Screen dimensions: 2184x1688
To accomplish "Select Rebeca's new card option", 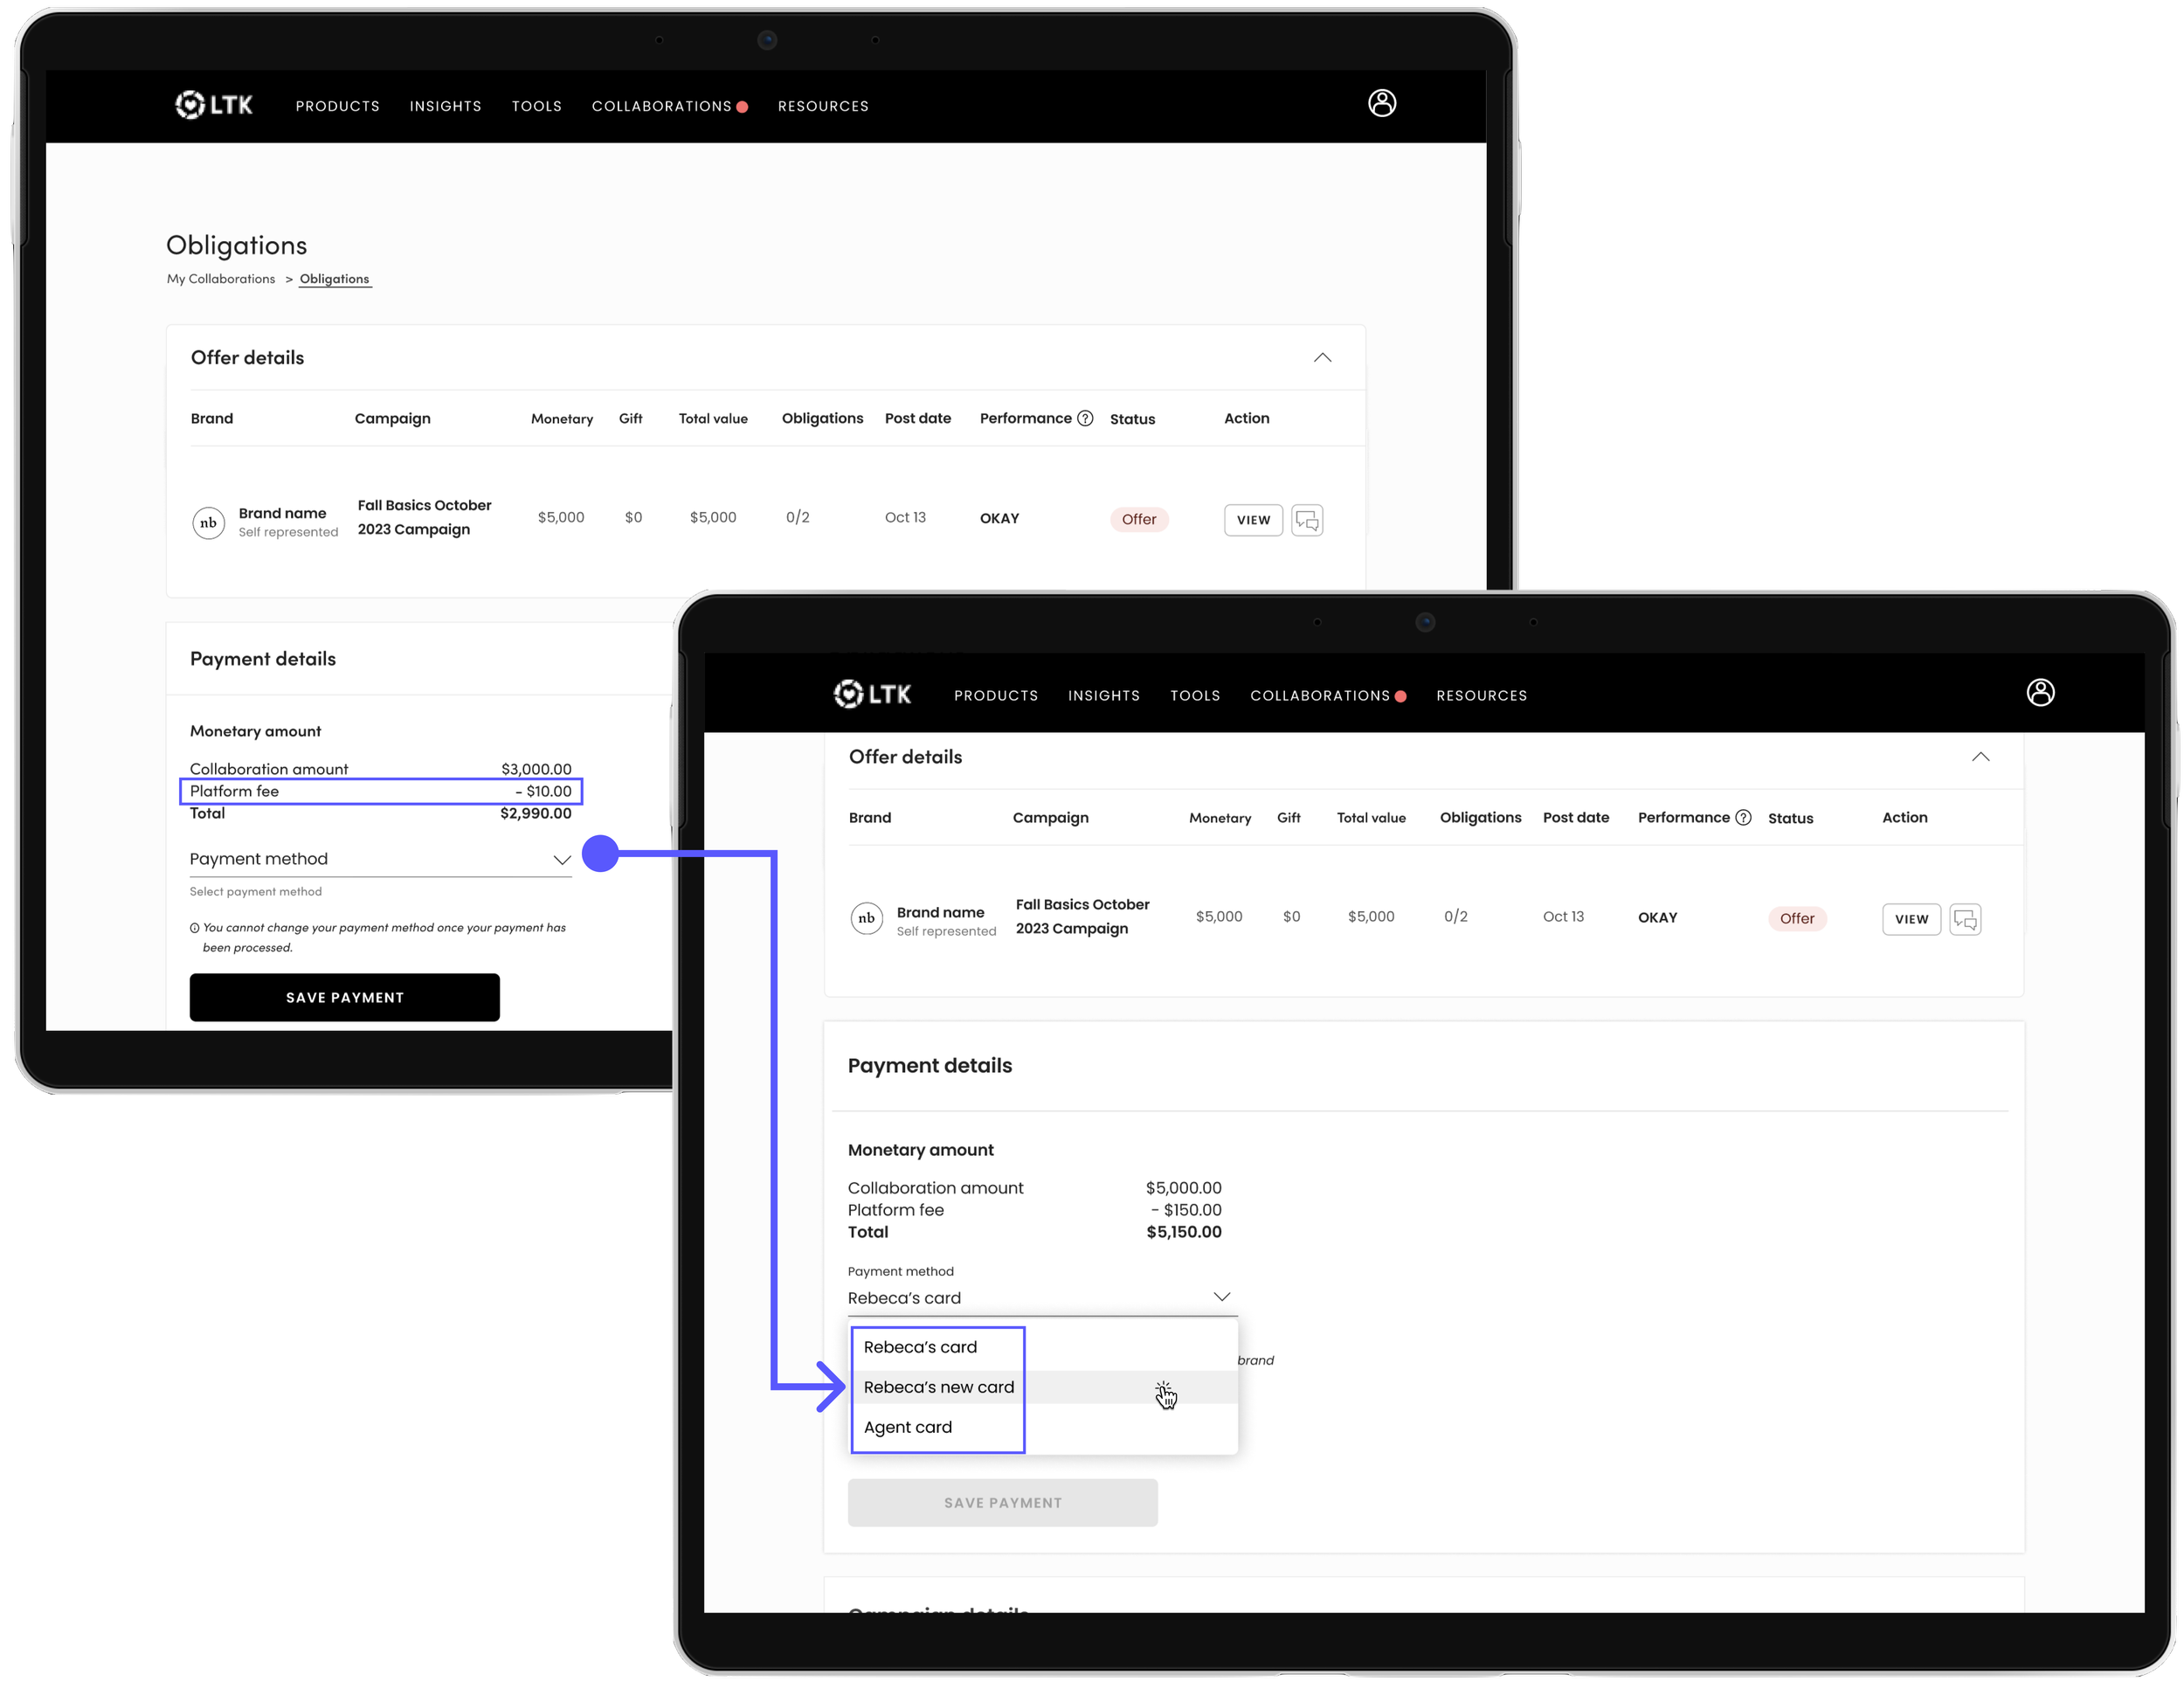I will tap(938, 1387).
